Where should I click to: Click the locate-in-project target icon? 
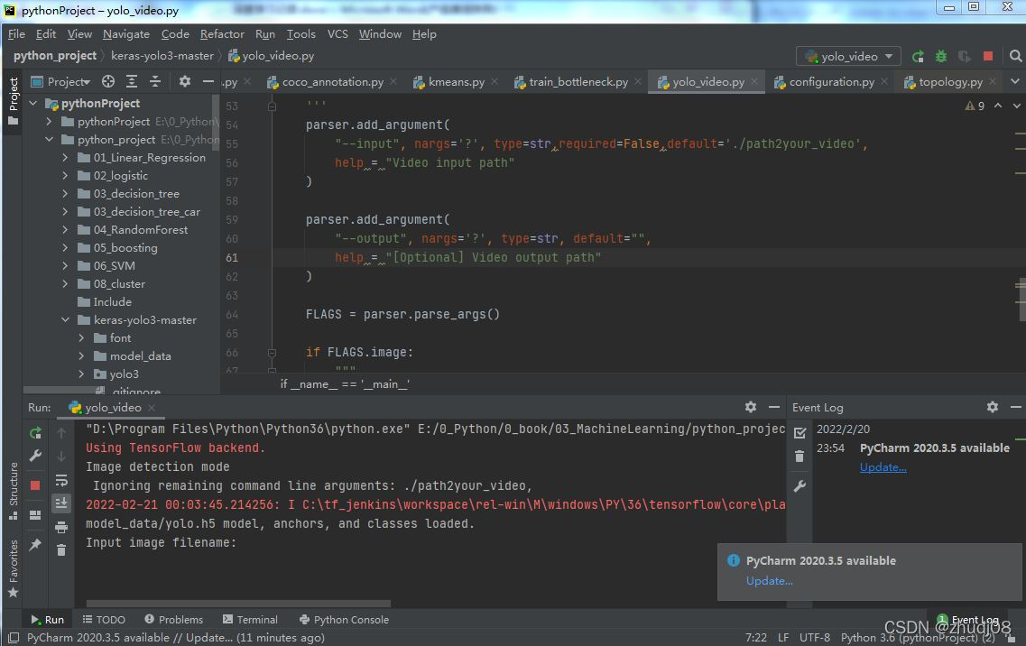[108, 81]
